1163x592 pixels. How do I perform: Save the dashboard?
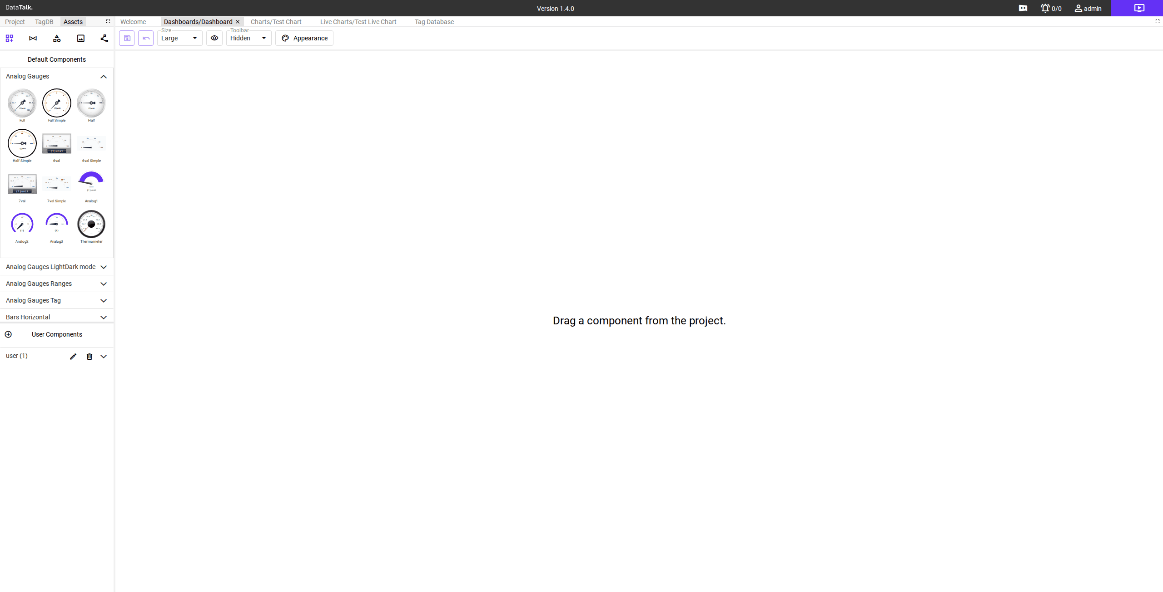pyautogui.click(x=127, y=38)
